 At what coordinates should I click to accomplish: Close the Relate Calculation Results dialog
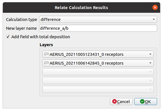click(x=155, y=7)
